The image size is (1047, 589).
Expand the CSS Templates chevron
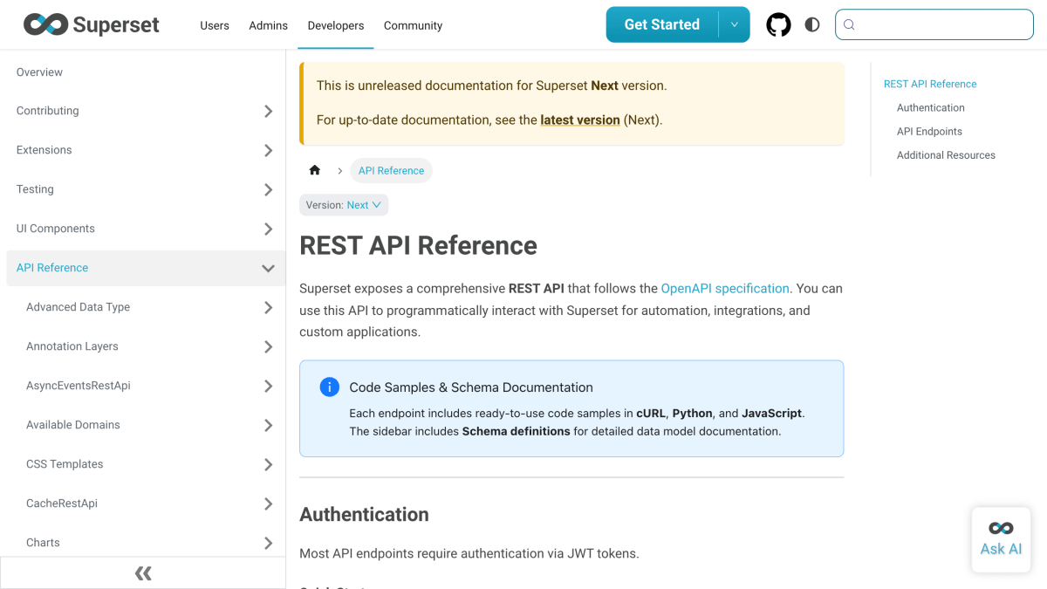(268, 464)
